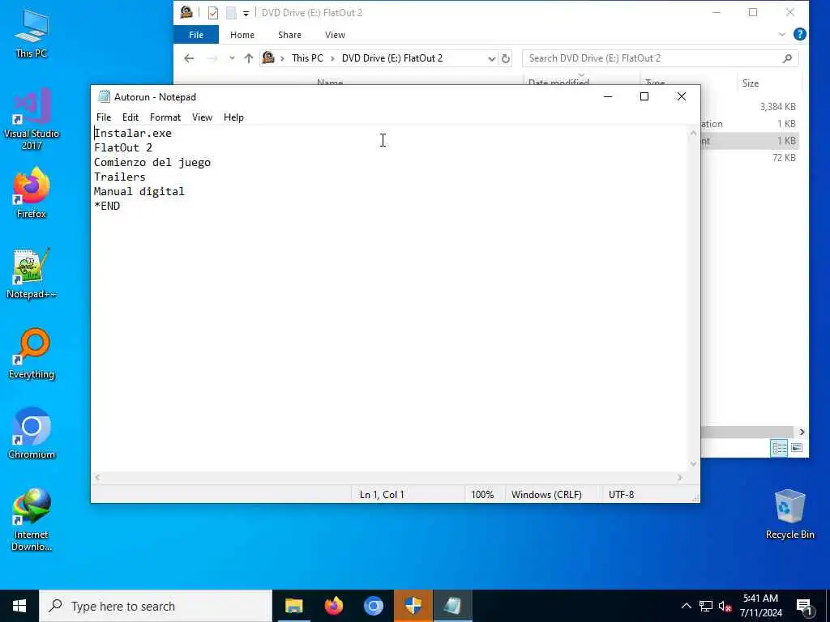The image size is (830, 622).
Task: Open the Explorer File tab
Action: pyautogui.click(x=196, y=35)
